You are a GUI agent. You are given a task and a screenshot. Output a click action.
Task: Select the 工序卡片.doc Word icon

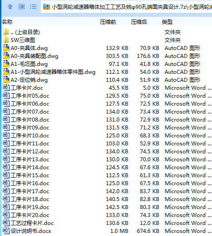click(x=6, y=88)
